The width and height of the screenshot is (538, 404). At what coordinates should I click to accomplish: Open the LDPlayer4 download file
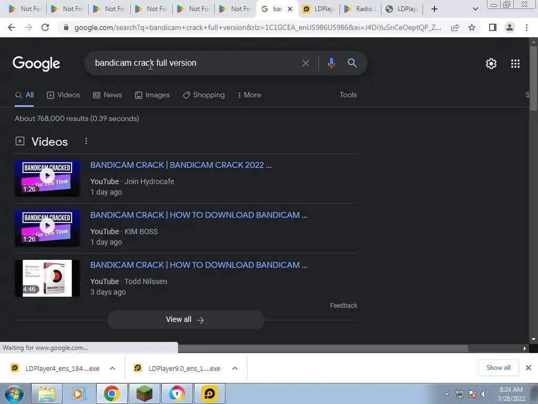[x=55, y=369]
